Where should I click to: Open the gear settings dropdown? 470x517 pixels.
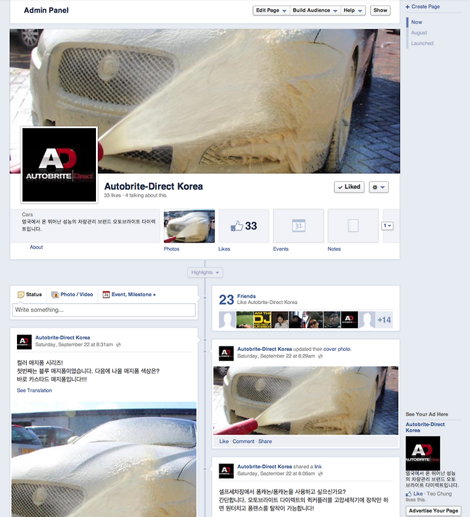point(379,187)
